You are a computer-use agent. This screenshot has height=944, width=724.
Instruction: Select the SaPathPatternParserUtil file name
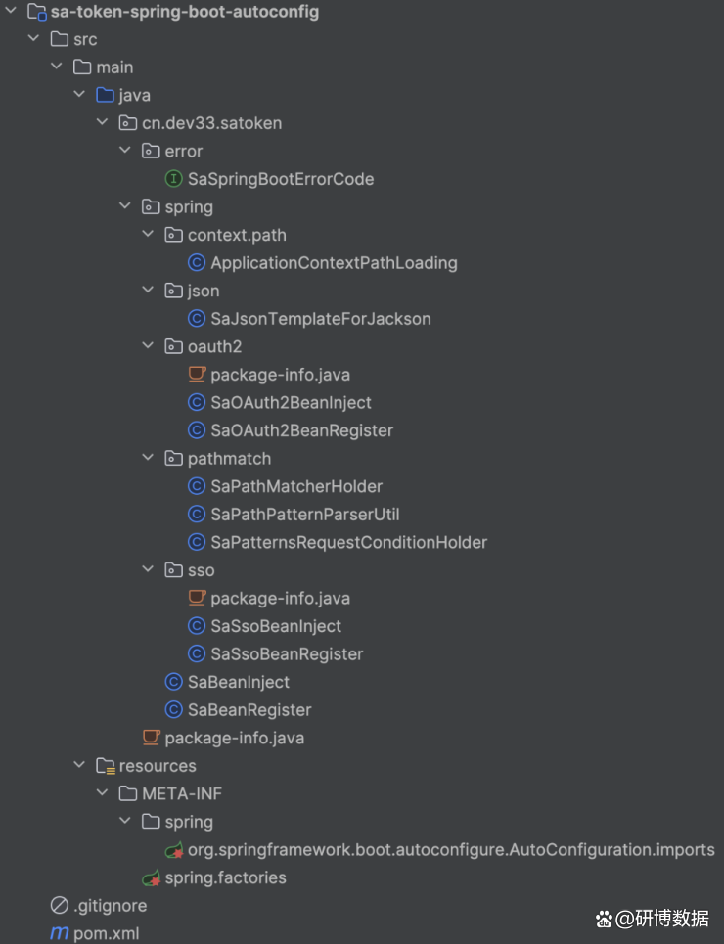point(305,515)
